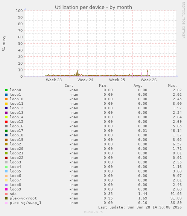Screen dimensions: 187x216
Task: Select the 'loop16' legend label
Action: (17, 126)
